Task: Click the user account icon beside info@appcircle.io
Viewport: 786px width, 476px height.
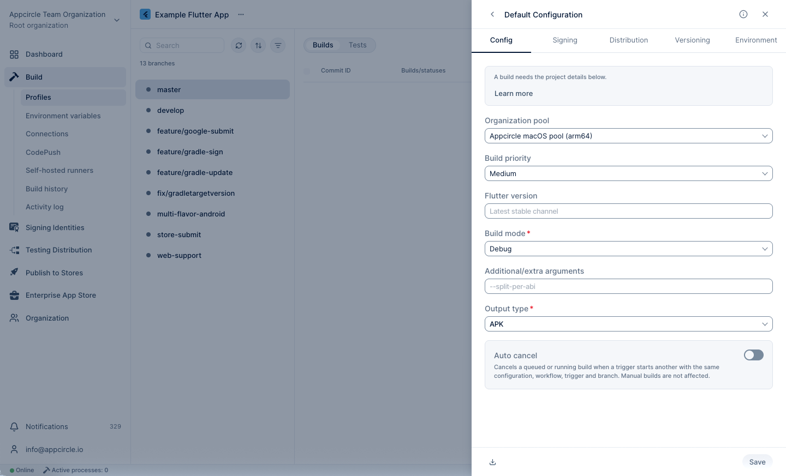Action: (x=14, y=449)
